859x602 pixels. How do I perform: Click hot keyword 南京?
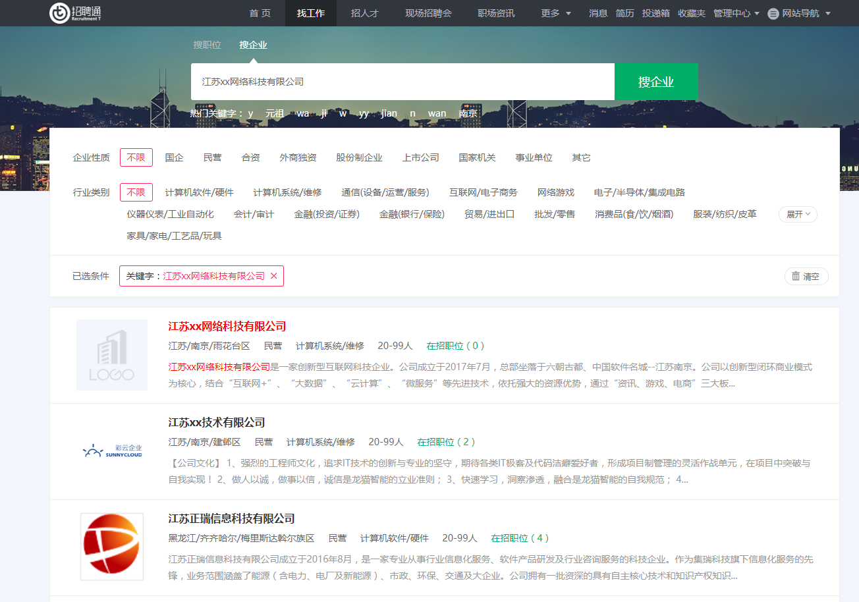point(468,113)
